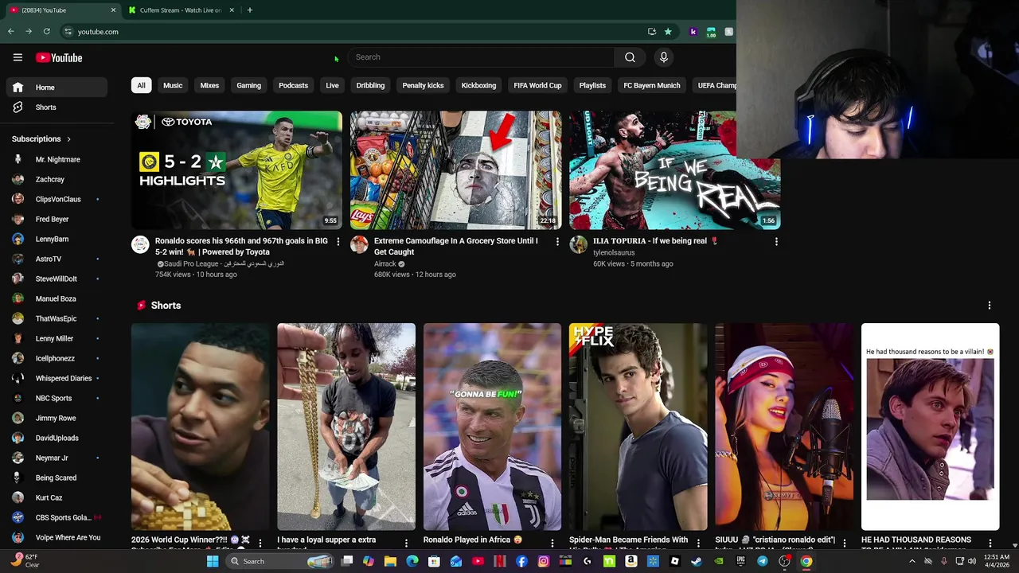Open the Mr. Nightmare subscription
The height and width of the screenshot is (573, 1019).
coord(56,159)
